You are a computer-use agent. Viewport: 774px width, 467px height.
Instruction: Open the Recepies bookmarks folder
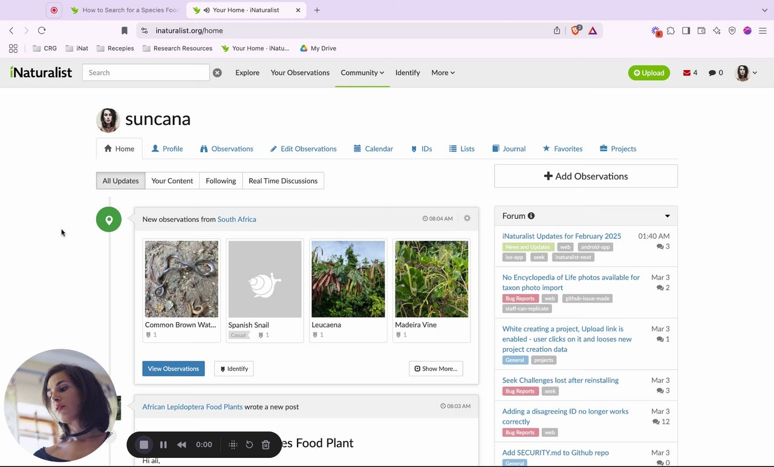(115, 48)
